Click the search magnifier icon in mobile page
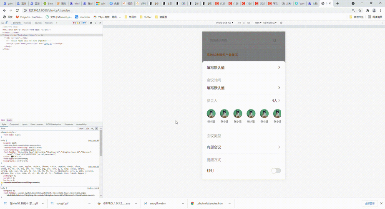The height and width of the screenshot is (209, 385). (274, 41)
